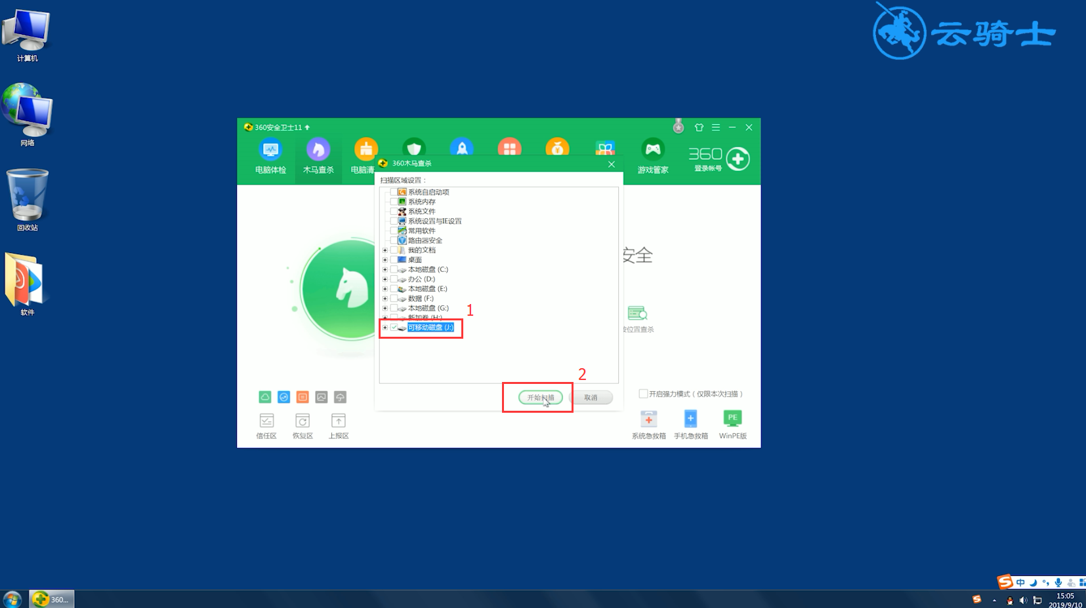Expand the 本地磁盘 (E:) node
Screen dimensions: 1086x608
[385, 288]
